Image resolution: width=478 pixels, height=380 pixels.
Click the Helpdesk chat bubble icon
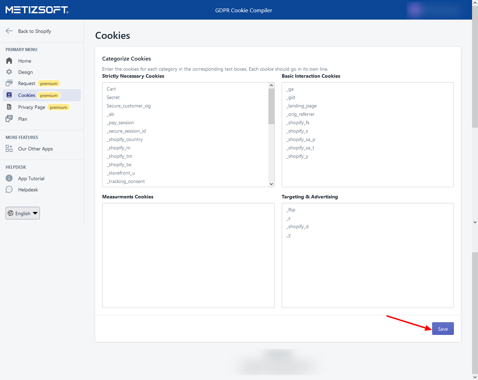(9, 190)
